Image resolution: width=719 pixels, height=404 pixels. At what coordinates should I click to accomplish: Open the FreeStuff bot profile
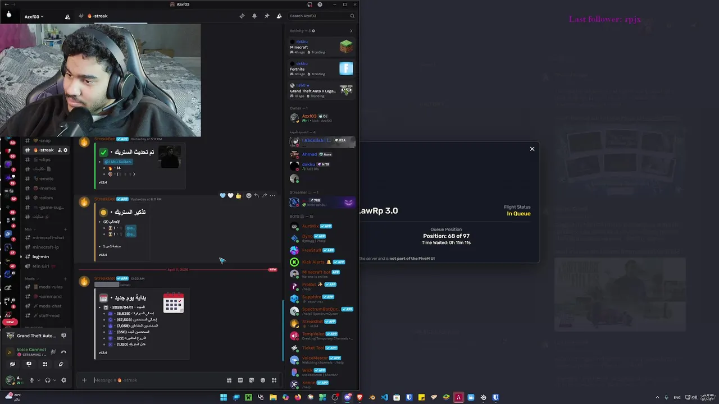321,250
